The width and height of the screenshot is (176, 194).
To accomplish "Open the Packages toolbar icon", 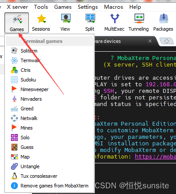I will (x=163, y=23).
